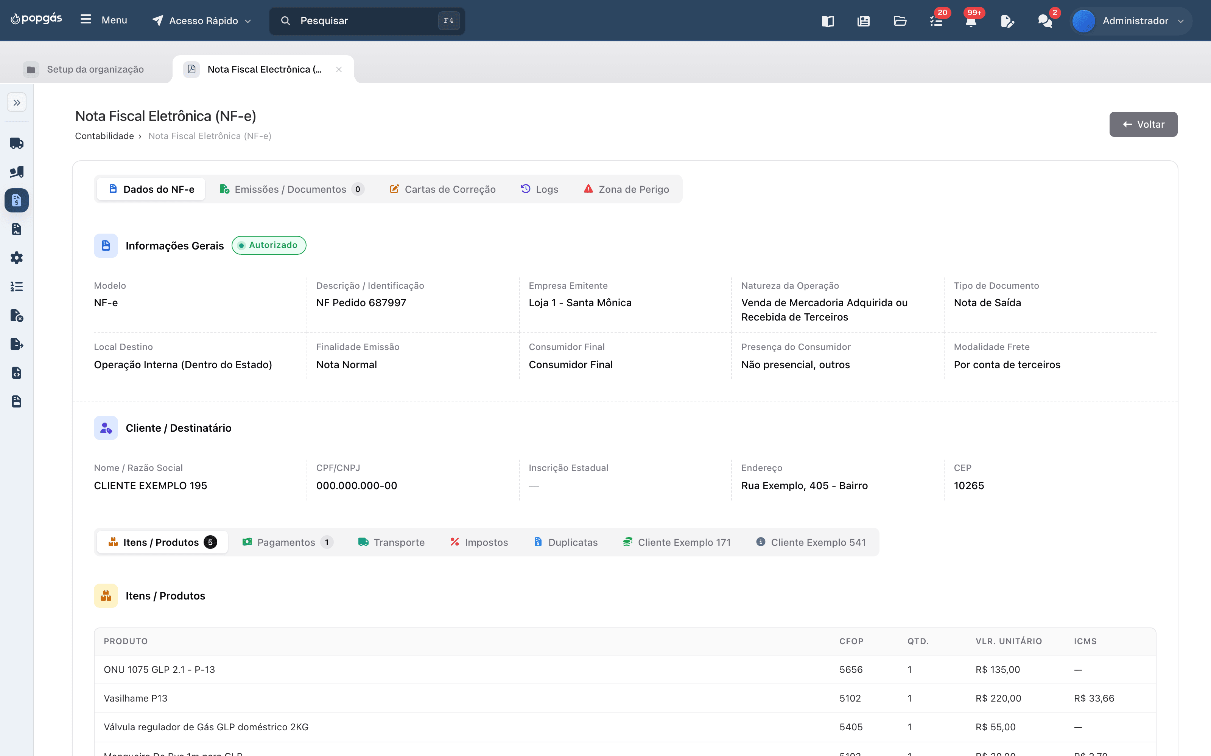Open the file code sidebar icon
This screenshot has width=1211, height=756.
pyautogui.click(x=17, y=373)
